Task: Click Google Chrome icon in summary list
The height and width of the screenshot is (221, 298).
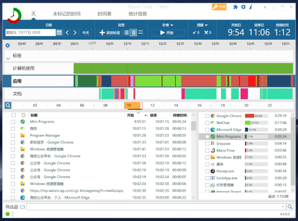Action: (213, 116)
